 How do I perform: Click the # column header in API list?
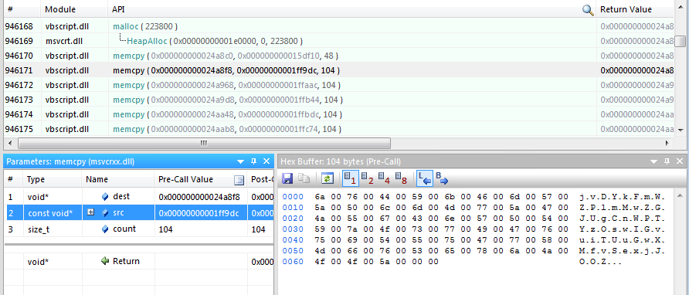click(x=21, y=9)
